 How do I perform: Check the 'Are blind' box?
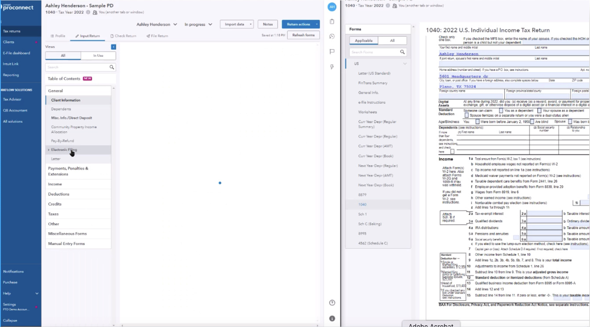click(532, 122)
